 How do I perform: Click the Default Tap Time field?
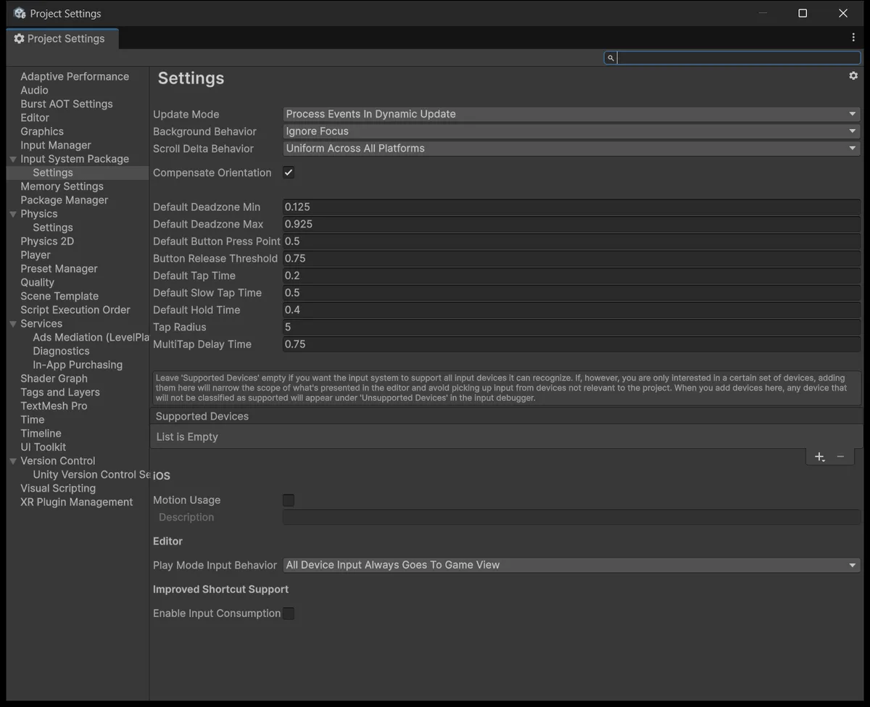pyautogui.click(x=571, y=276)
